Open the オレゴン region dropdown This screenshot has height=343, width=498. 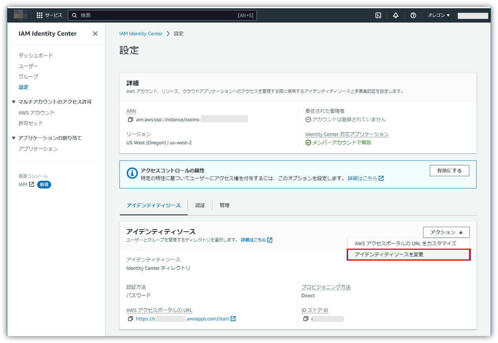(439, 15)
